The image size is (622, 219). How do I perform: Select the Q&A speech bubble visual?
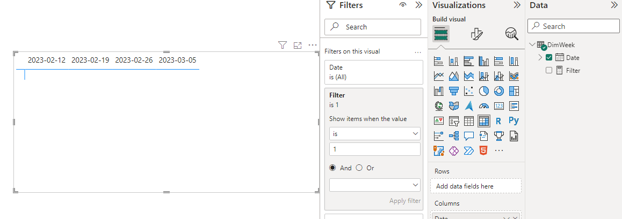pos(468,136)
